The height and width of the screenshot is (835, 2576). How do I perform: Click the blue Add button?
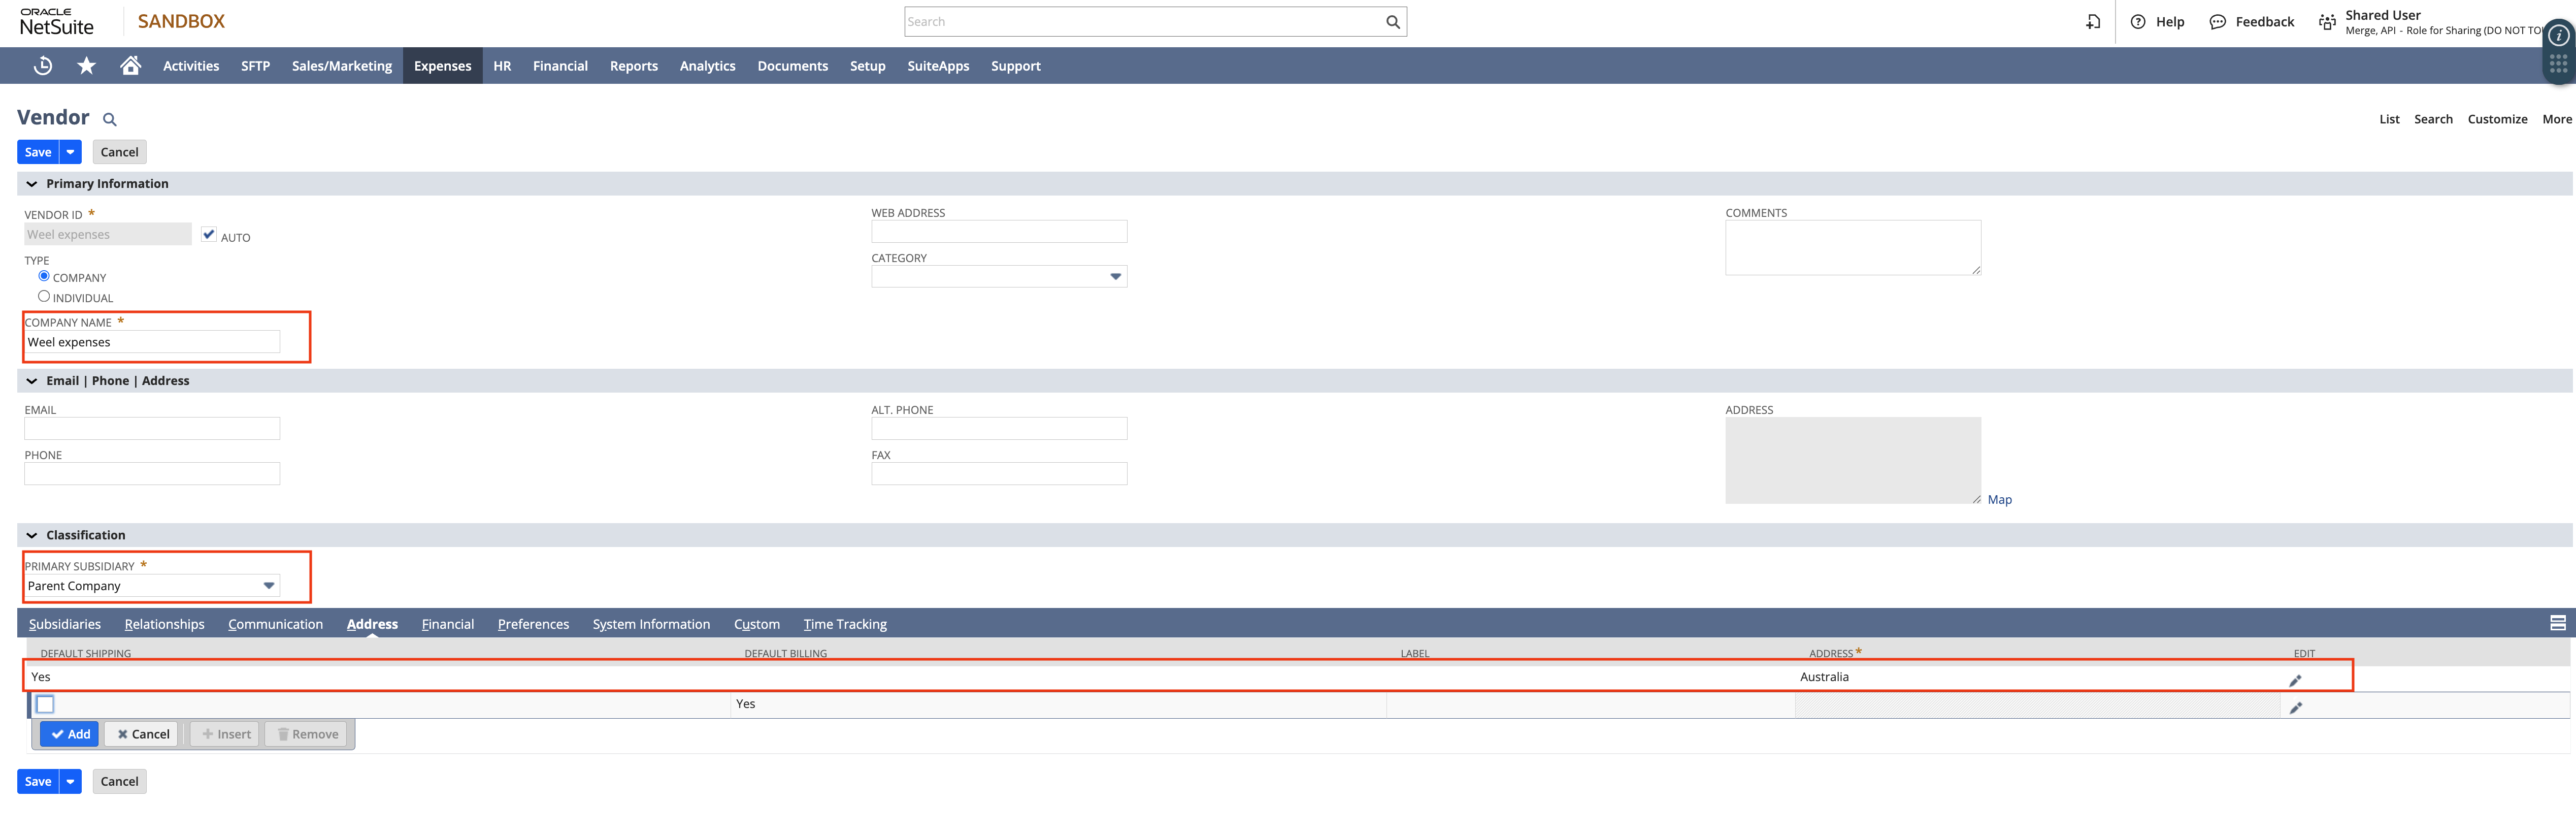[70, 734]
